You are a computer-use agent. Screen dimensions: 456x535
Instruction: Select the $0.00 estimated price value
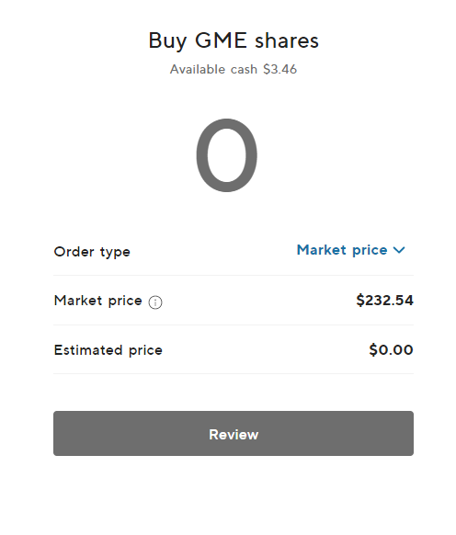tap(391, 349)
